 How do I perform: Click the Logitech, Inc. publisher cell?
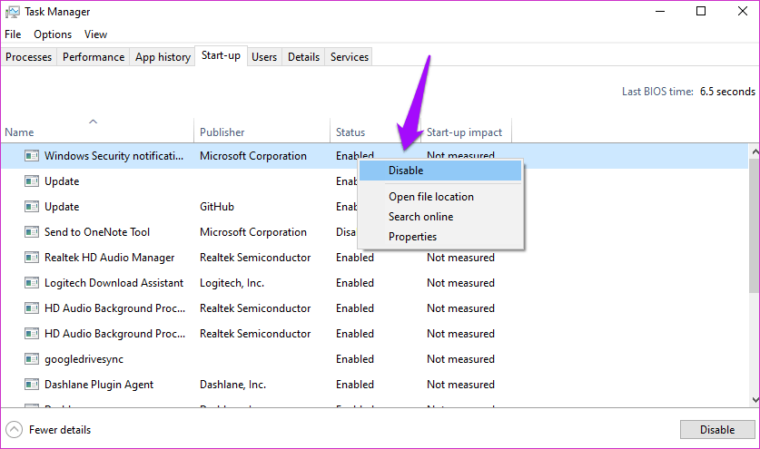click(232, 283)
